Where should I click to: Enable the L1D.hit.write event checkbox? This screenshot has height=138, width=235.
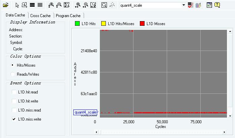click(14, 101)
